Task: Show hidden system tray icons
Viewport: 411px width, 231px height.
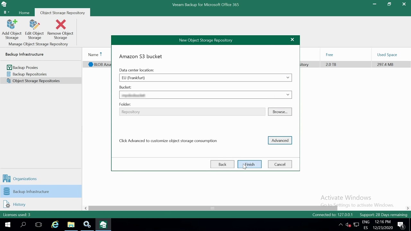Action: [x=341, y=225]
